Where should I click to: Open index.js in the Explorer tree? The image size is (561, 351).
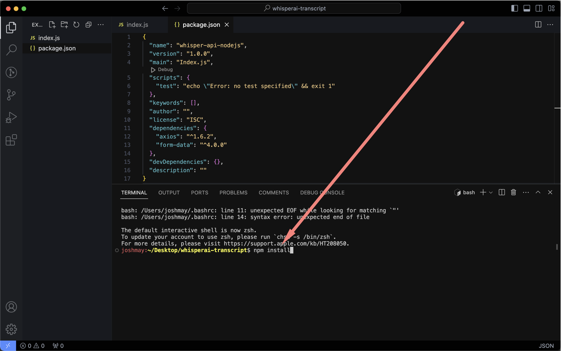pos(67,38)
